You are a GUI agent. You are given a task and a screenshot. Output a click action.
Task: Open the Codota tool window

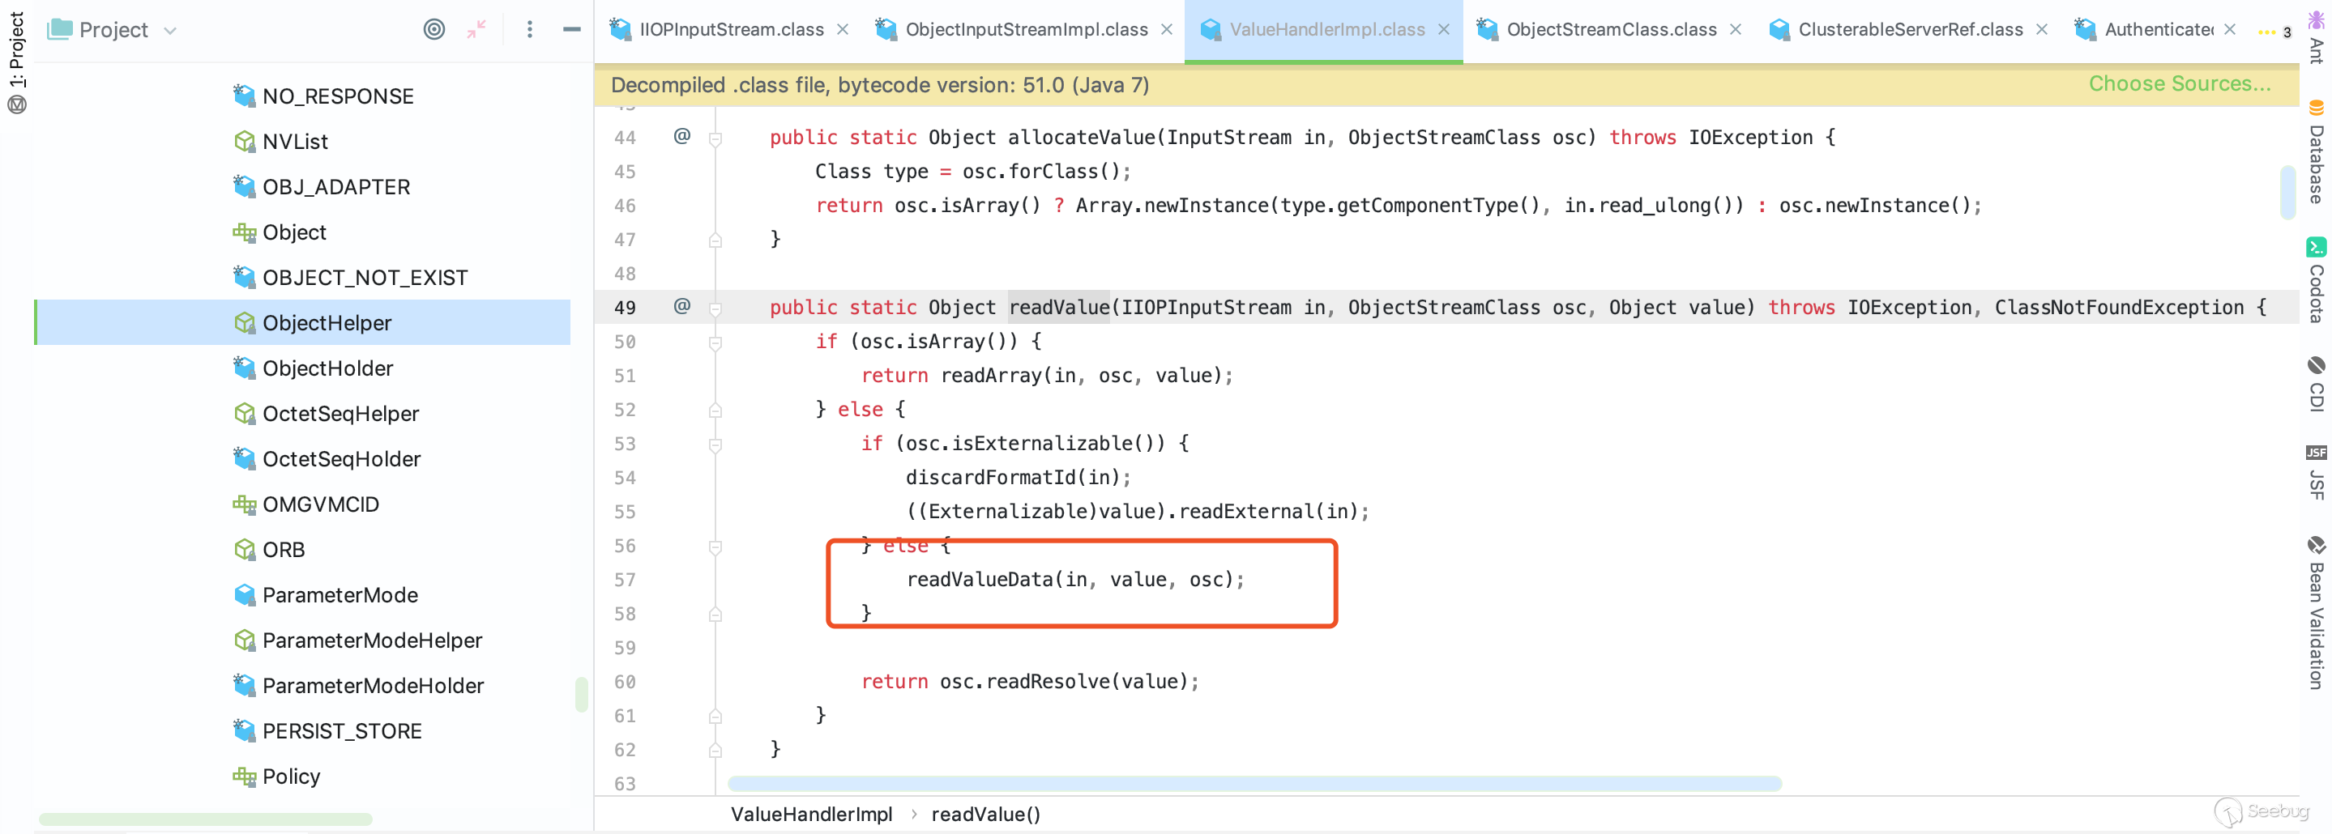(2317, 280)
